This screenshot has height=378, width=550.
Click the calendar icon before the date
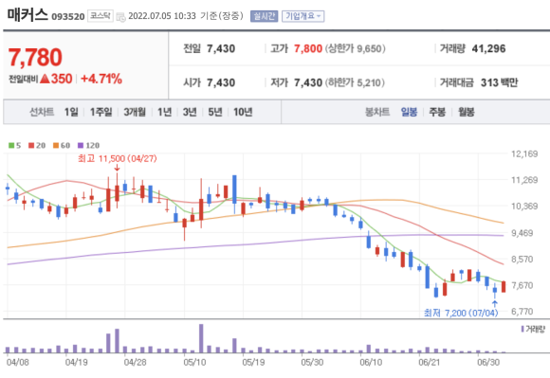click(x=120, y=17)
